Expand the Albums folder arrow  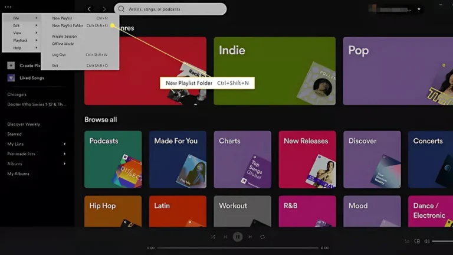pos(65,164)
